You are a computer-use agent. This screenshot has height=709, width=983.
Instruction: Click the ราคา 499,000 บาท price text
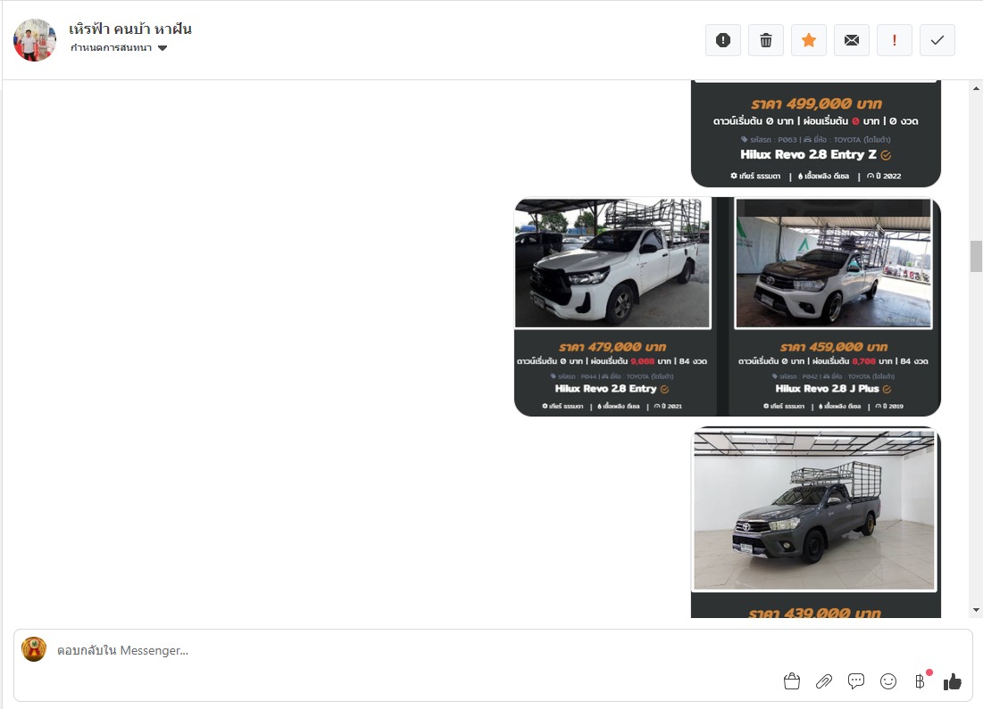816,103
